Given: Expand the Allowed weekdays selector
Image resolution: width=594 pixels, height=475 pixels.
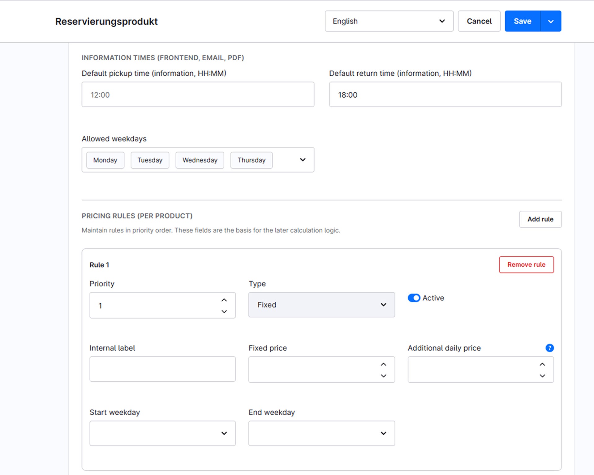Looking at the screenshot, I should pyautogui.click(x=303, y=160).
